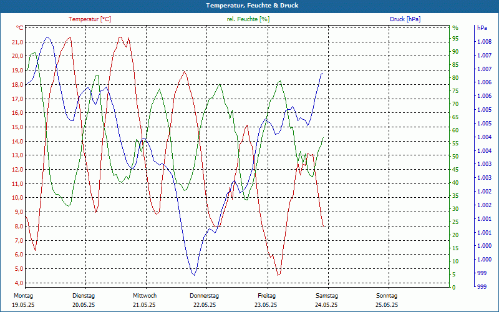Viewport: 499px width, 312px height.
Task: Click the '95' value on humidity axis
Action: point(455,39)
